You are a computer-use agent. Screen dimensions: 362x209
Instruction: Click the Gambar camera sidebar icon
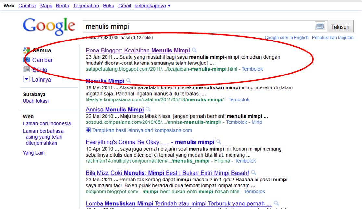coord(26,60)
